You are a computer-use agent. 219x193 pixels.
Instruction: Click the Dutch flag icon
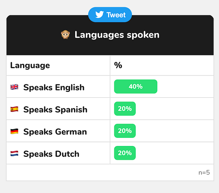click(14, 153)
